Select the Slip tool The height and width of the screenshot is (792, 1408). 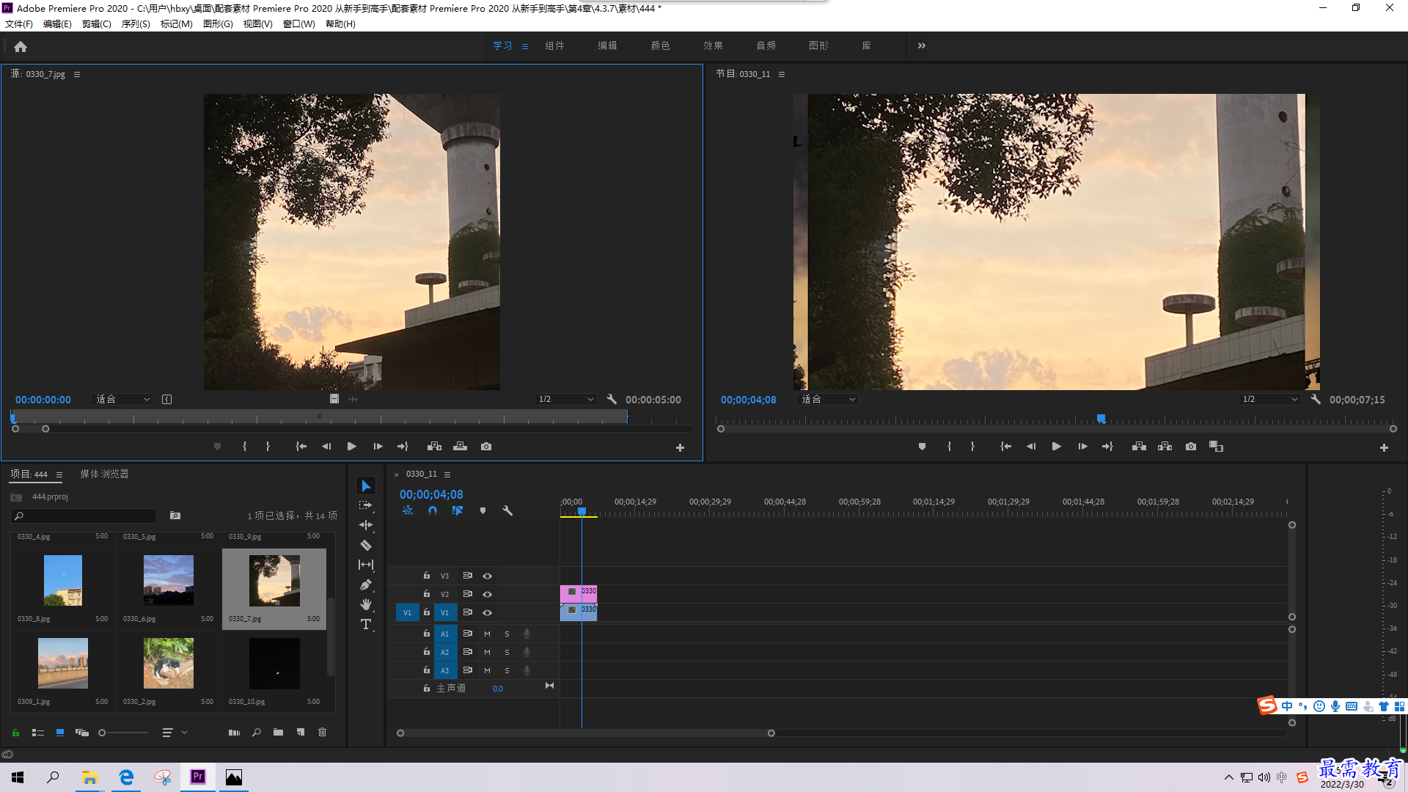(366, 565)
